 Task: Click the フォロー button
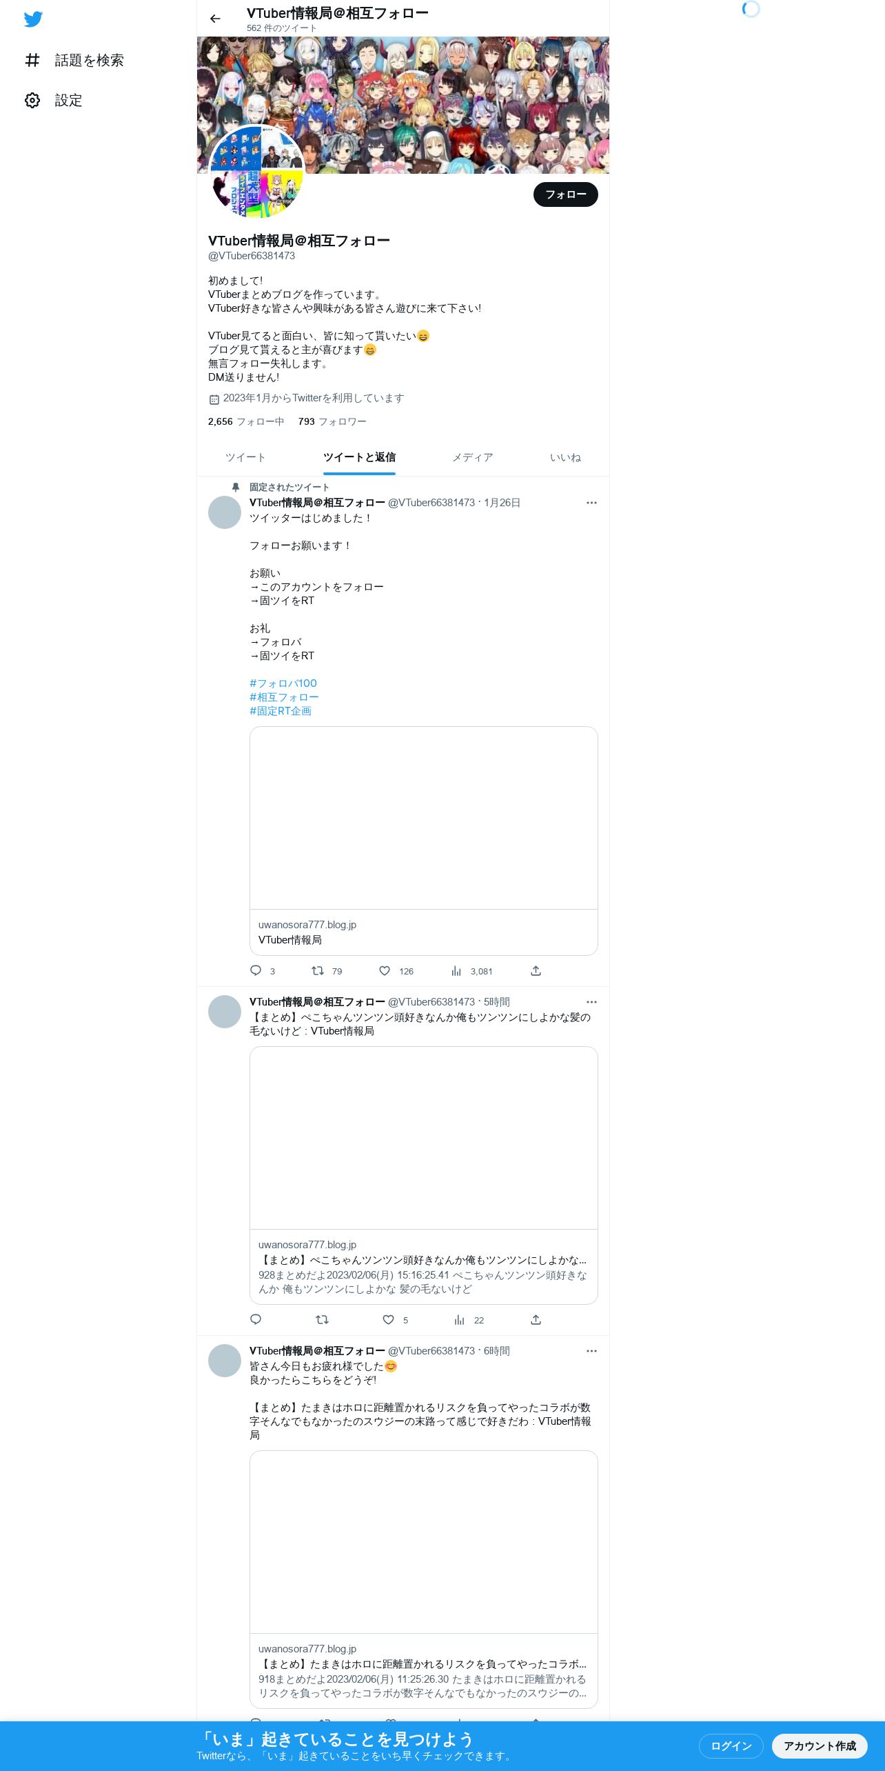click(x=566, y=194)
